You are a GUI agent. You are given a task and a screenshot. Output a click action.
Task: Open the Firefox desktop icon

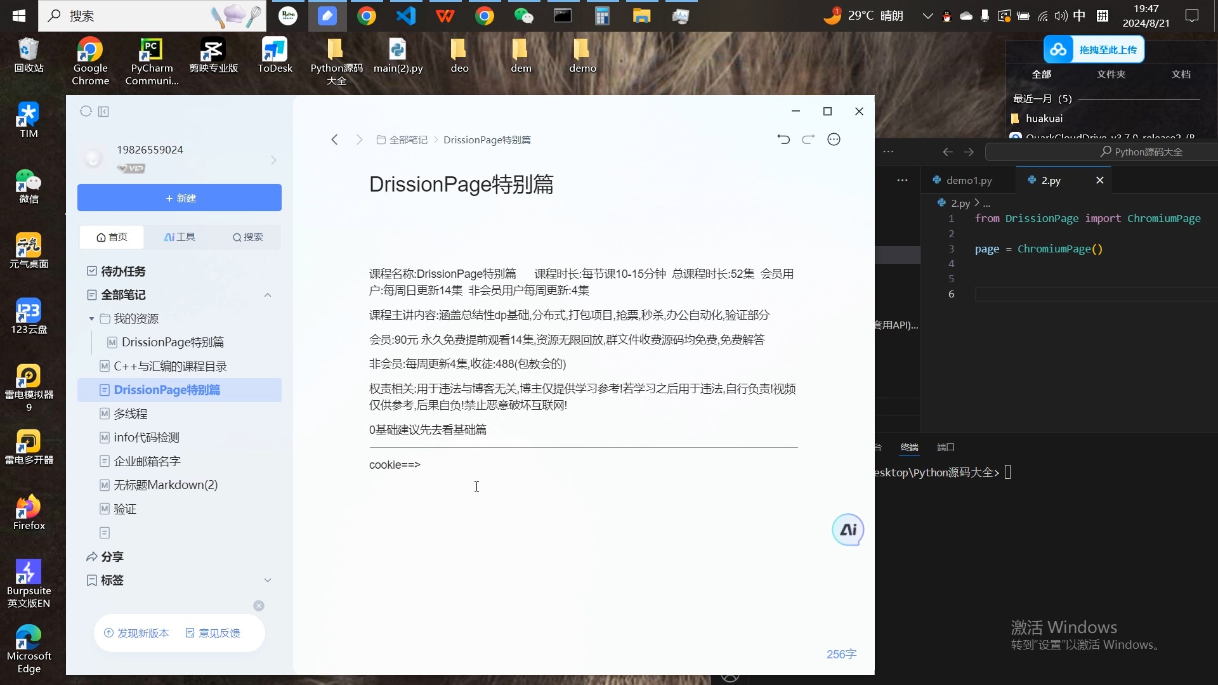[29, 512]
